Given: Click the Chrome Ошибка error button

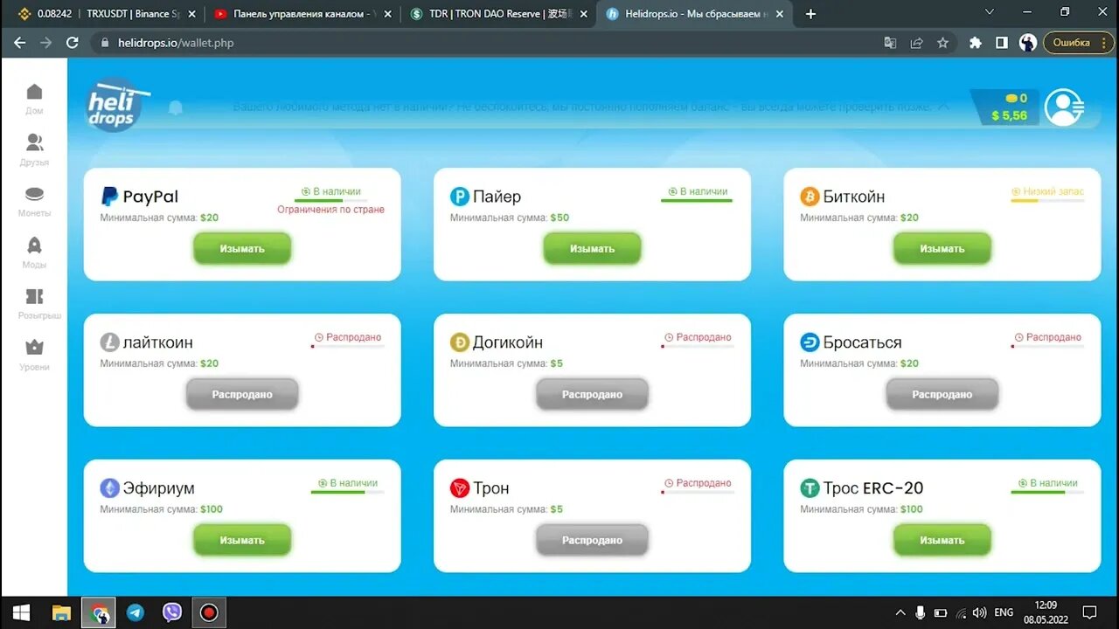Looking at the screenshot, I should coord(1078,43).
